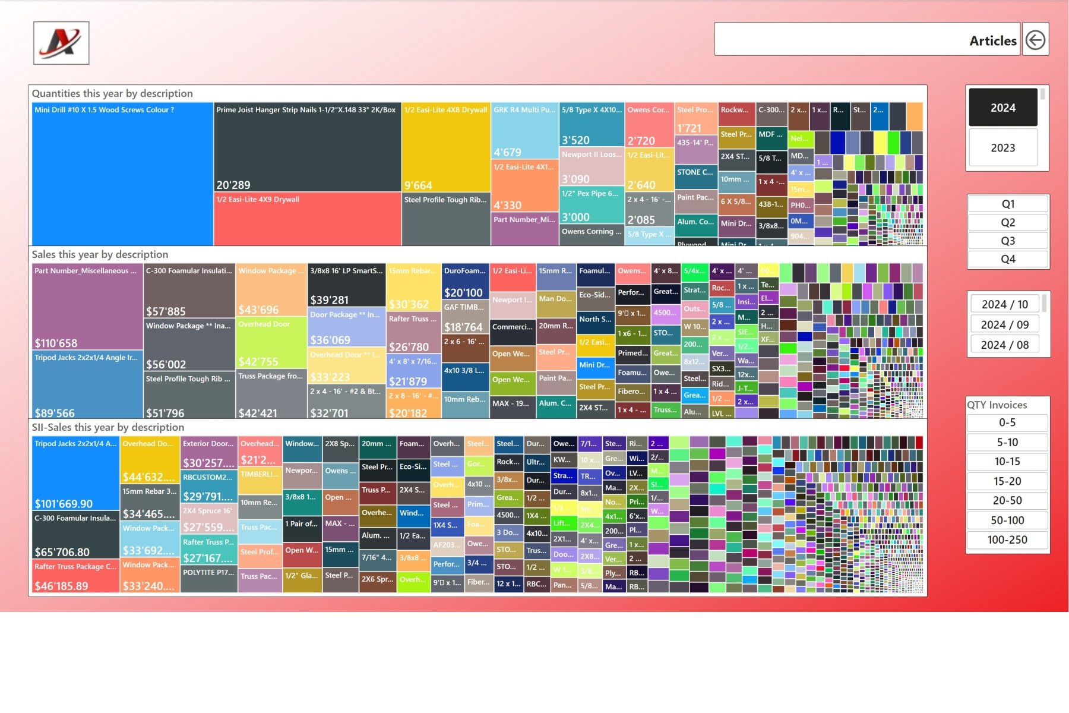Select GRK R4 Multi Pu... tile 4'679
Image resolution: width=1069 pixels, height=713 pixels.
click(525, 131)
